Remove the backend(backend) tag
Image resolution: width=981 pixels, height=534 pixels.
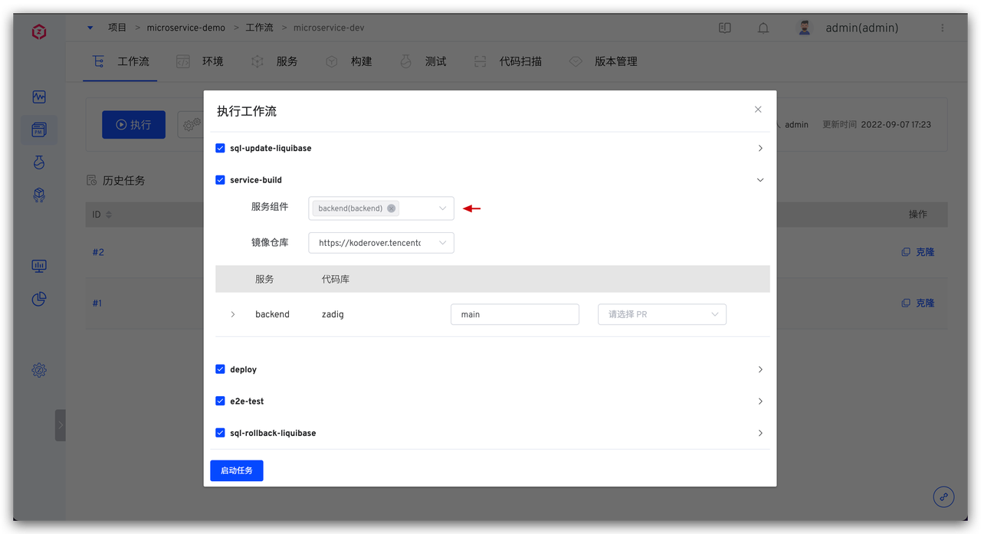(392, 208)
